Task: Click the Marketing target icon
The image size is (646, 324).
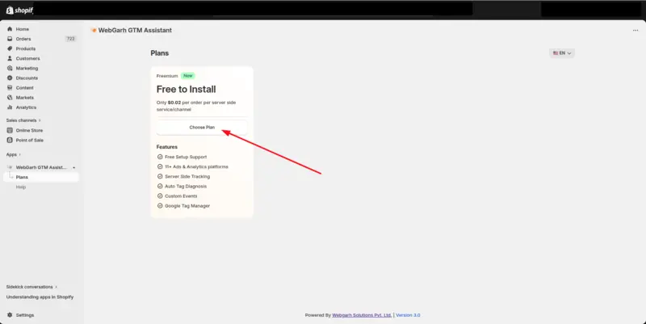Action: coord(10,68)
